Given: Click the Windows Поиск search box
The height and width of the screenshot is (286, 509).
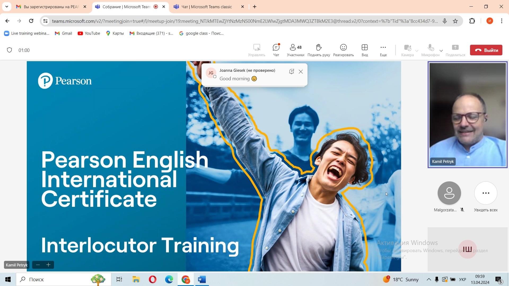Looking at the screenshot, I should [x=64, y=279].
